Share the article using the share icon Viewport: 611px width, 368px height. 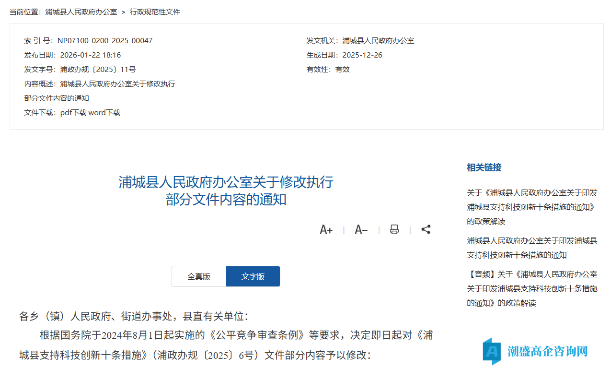point(426,229)
